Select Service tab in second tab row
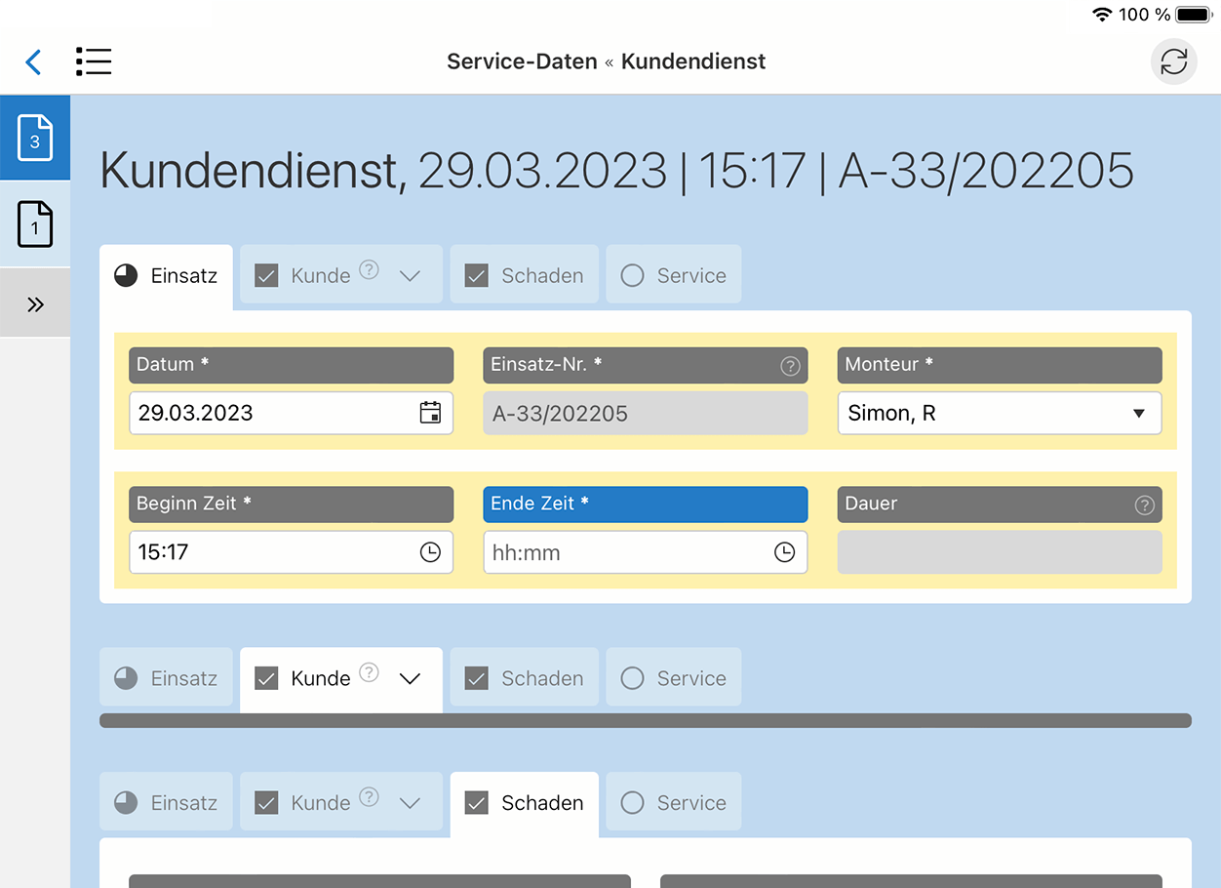This screenshot has width=1221, height=888. [x=674, y=678]
